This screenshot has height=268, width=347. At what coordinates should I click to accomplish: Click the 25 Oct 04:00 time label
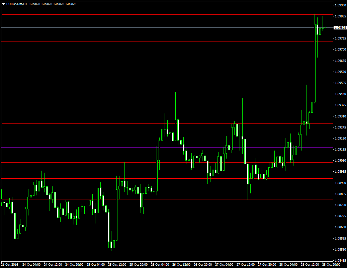coord(96,265)
